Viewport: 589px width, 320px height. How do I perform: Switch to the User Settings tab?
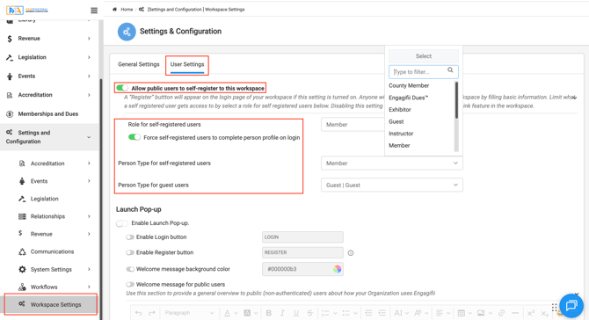[187, 64]
